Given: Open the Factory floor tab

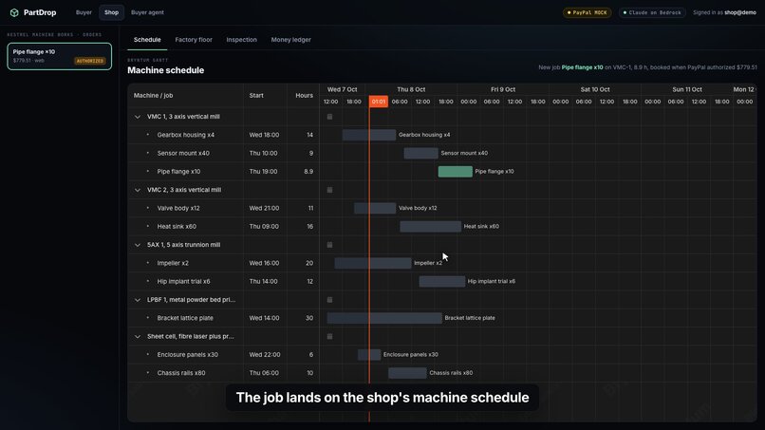Looking at the screenshot, I should point(194,40).
